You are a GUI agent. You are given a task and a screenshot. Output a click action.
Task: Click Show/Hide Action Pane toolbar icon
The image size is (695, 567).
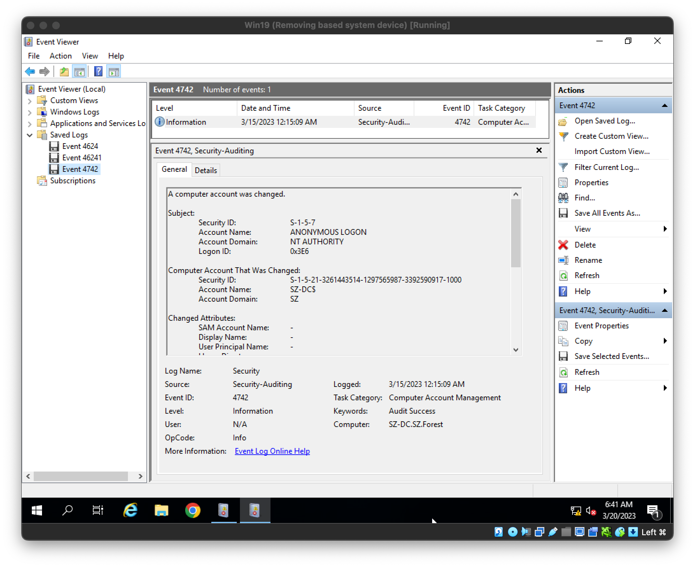click(114, 71)
